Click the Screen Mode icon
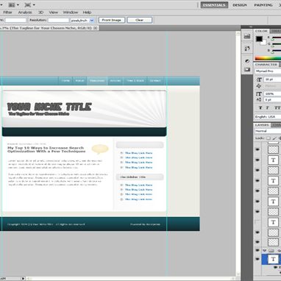 (28, 4)
